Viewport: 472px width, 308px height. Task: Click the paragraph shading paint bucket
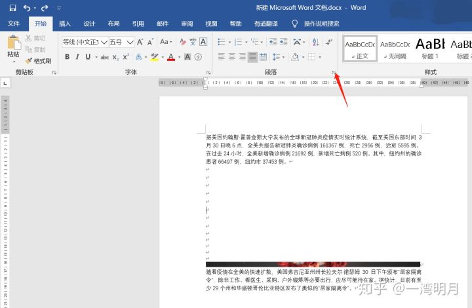coord(295,57)
